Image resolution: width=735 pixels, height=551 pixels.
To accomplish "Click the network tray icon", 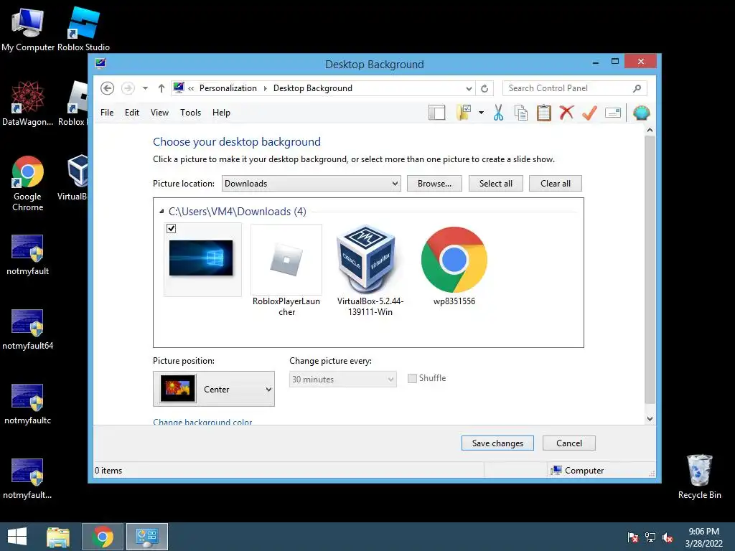I will click(650, 537).
